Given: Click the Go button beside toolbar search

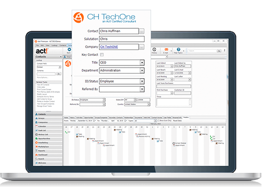Looking at the screenshot, I should [x=219, y=51].
